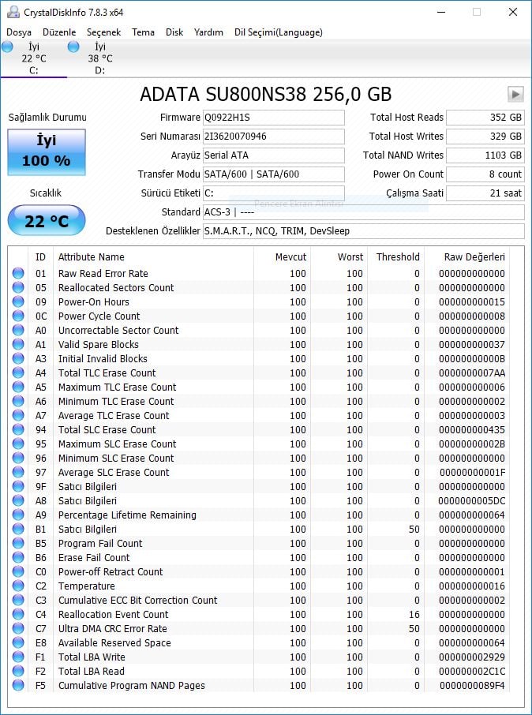Viewport: 532px width, 715px height.
Task: Click the CrystalDiskInfo title bar icon
Action: click(x=13, y=12)
